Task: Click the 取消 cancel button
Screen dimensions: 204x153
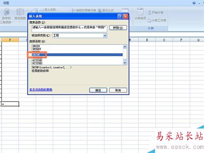Action: point(118,90)
